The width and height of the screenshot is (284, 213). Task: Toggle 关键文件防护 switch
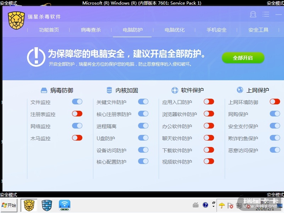[143, 102]
